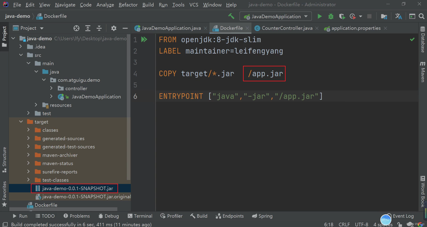
Task: Expand the surefire-reports folder
Action: point(28,172)
